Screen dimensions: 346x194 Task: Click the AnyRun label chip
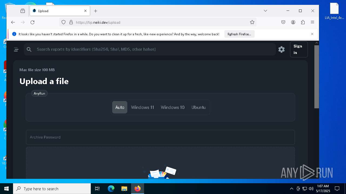point(39,93)
